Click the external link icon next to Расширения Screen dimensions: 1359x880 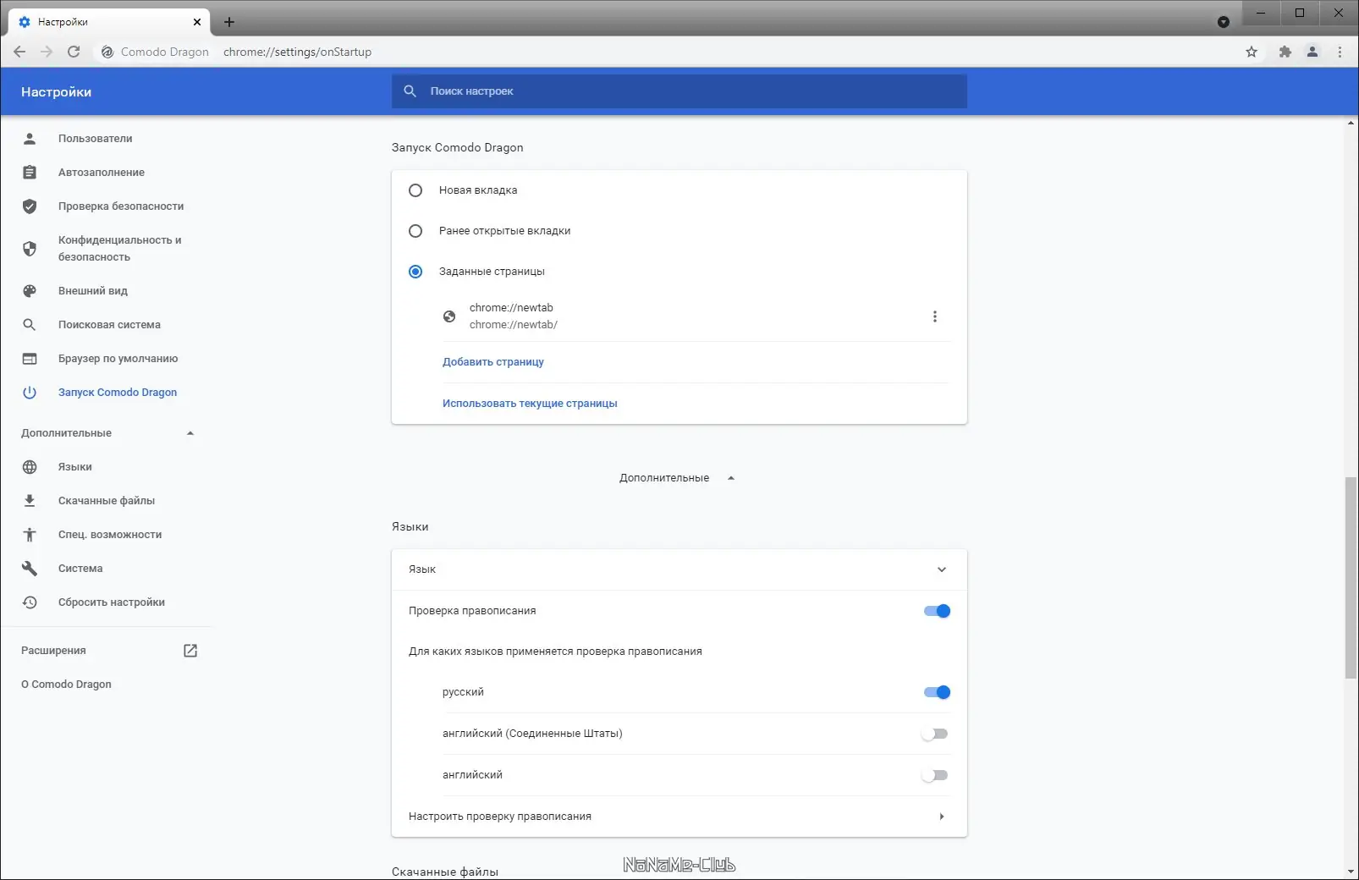coord(190,651)
